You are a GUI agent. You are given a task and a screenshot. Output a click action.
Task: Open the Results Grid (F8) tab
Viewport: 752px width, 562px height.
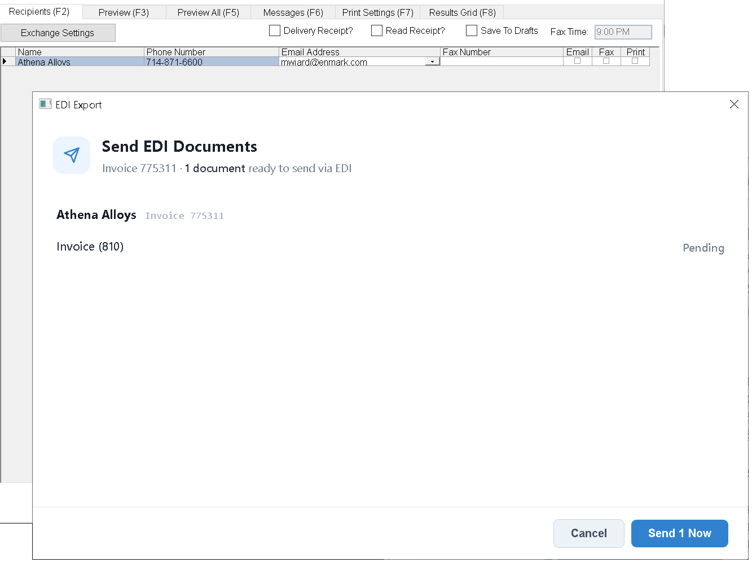(x=462, y=12)
